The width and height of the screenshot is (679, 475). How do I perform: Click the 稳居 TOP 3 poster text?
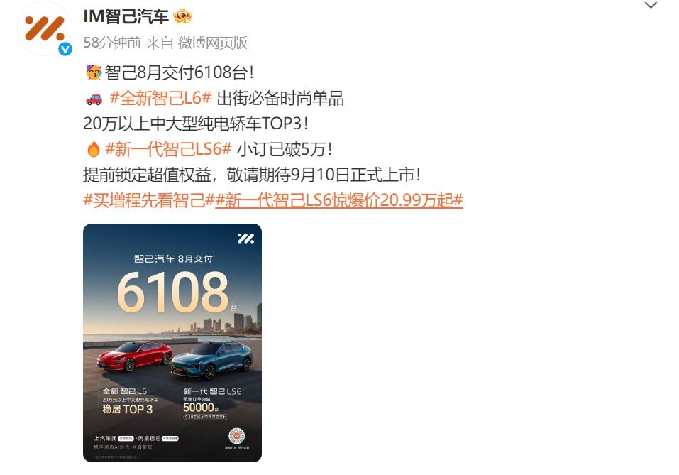coord(127,409)
